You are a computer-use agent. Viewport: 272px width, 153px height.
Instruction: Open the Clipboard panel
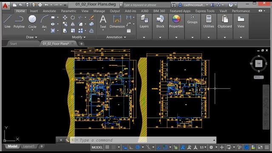(x=225, y=22)
